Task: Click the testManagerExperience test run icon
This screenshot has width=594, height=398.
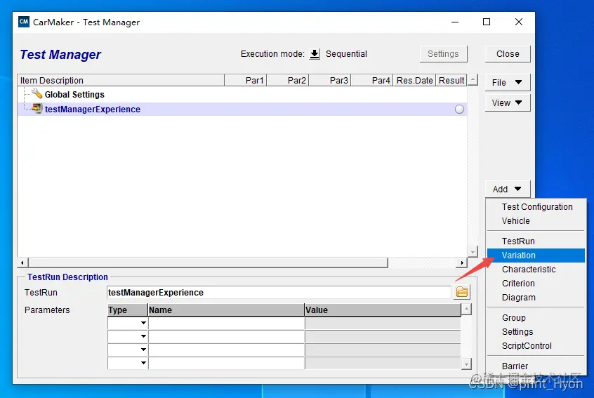Action: pyautogui.click(x=37, y=109)
